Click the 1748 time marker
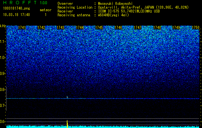 [157, 28]
